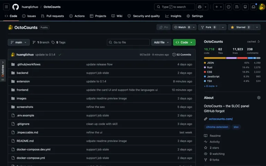
Task: Open Security and quality tab
Action: (x=144, y=16)
